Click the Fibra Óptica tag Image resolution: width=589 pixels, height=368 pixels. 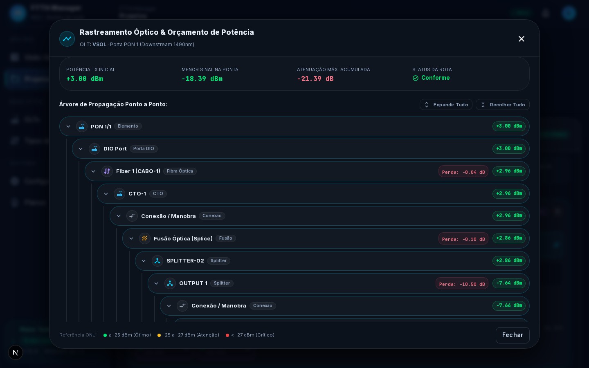[180, 171]
